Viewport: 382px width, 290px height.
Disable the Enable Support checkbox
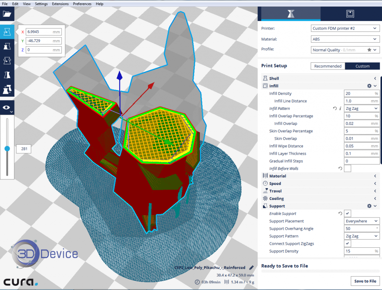347,214
